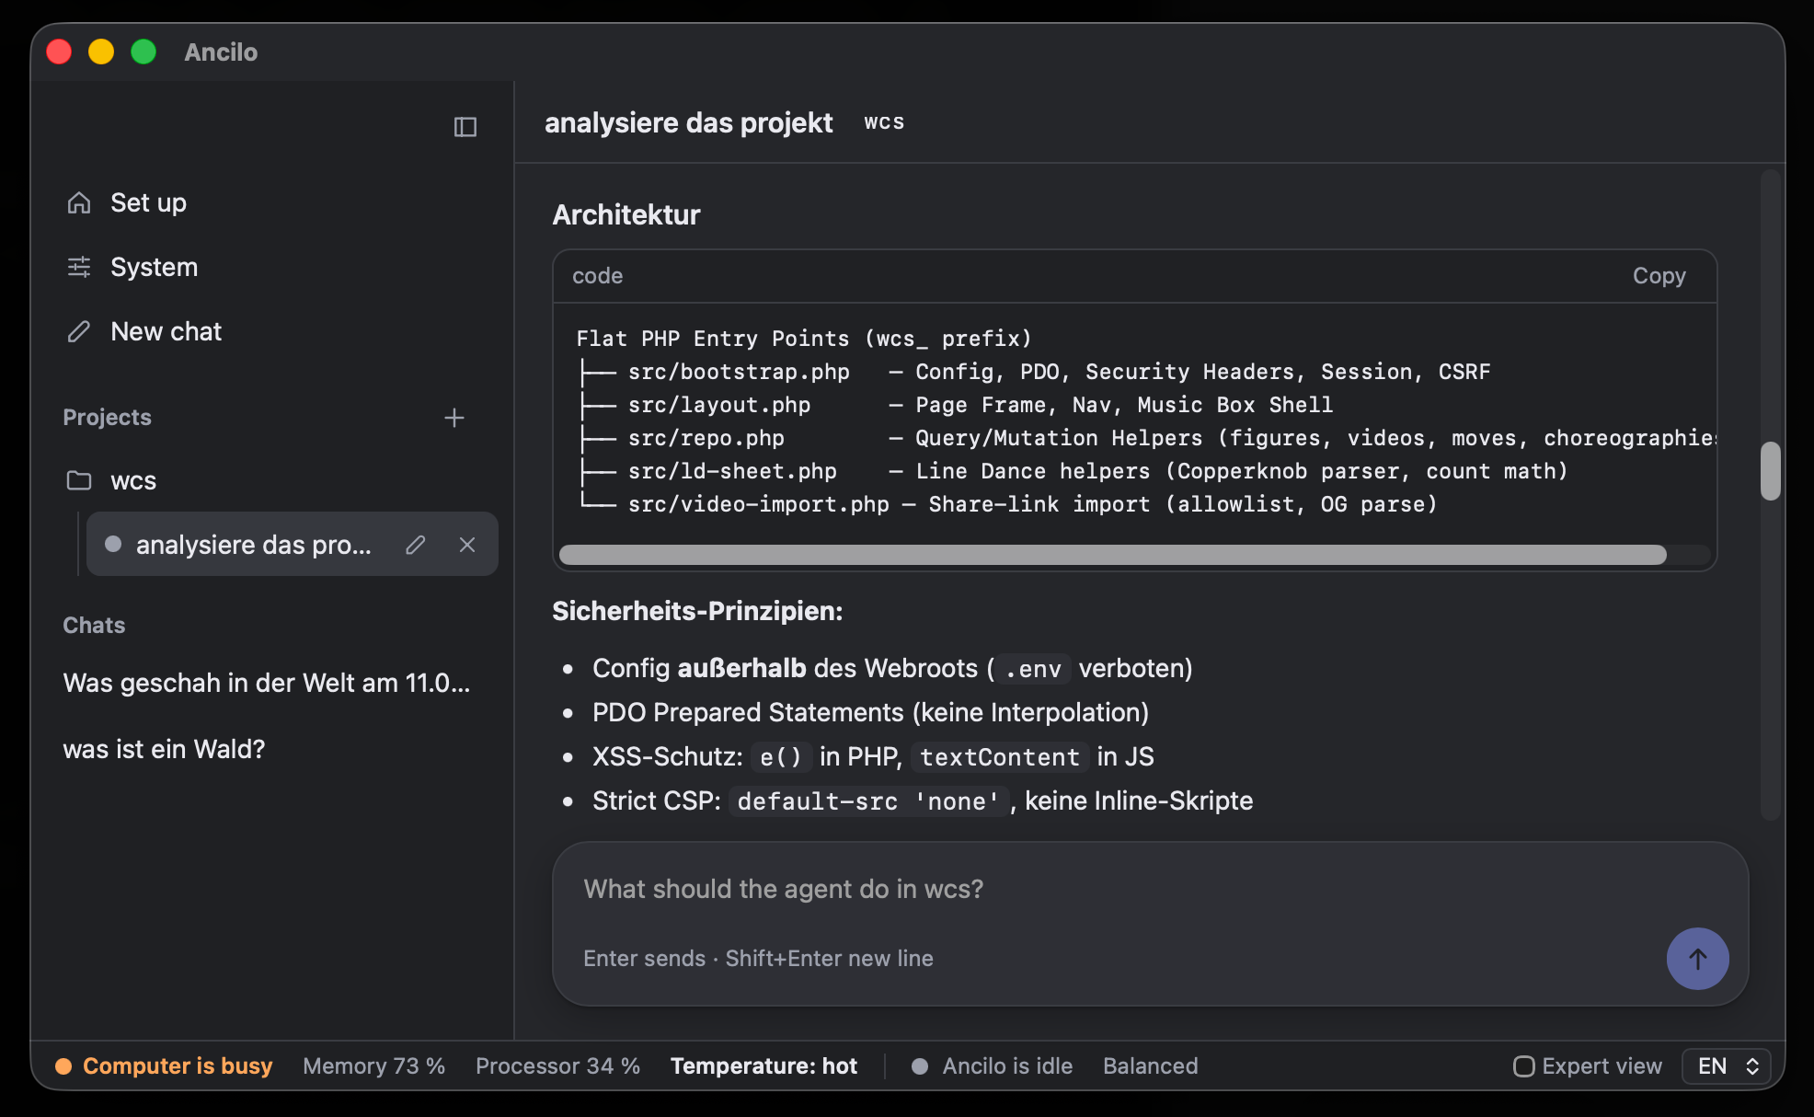Click the '.env' inline code
1814x1117 pixels.
tap(1033, 669)
